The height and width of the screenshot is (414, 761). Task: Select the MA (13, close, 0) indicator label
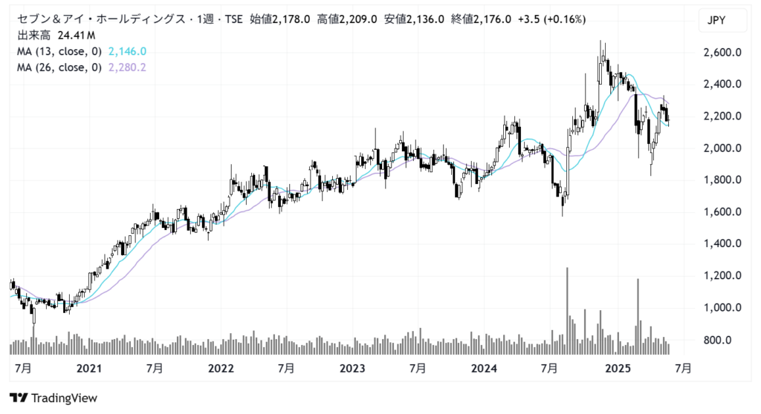click(59, 51)
